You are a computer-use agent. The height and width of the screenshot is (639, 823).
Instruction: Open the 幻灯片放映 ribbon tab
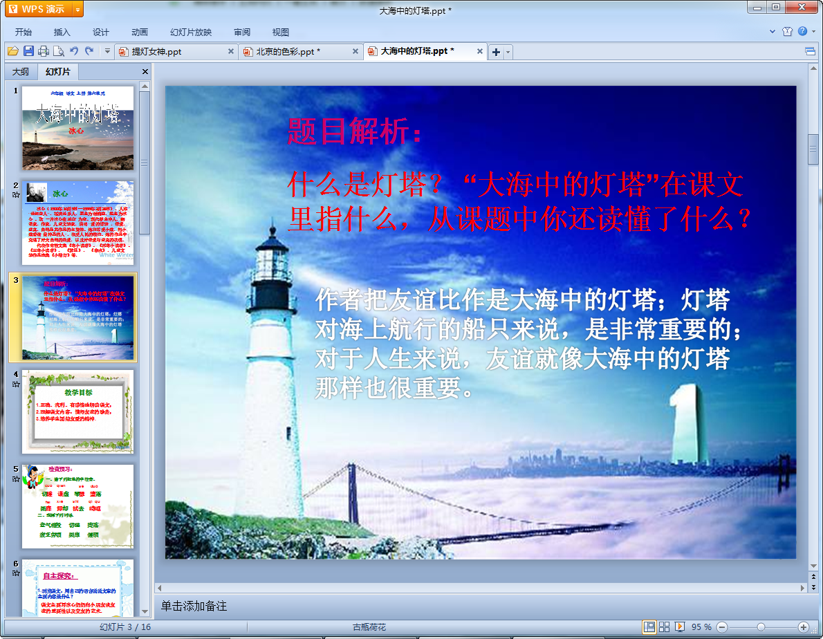(191, 32)
